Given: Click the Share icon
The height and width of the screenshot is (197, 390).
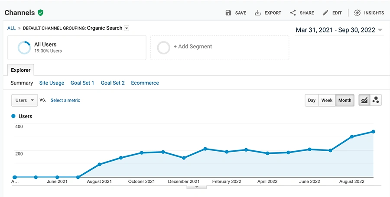Looking at the screenshot, I should click(x=293, y=13).
